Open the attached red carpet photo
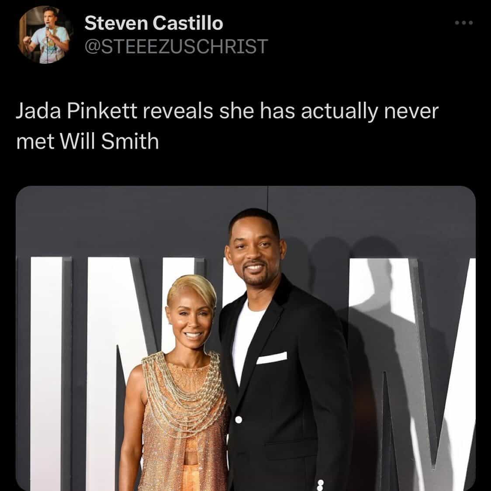This screenshot has width=491, height=491. (245, 338)
